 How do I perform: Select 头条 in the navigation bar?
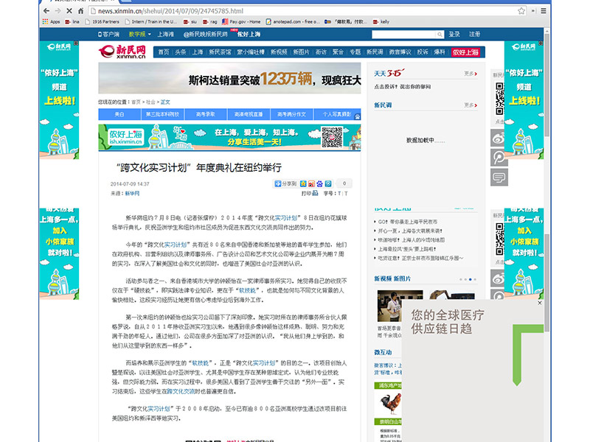coord(181,52)
